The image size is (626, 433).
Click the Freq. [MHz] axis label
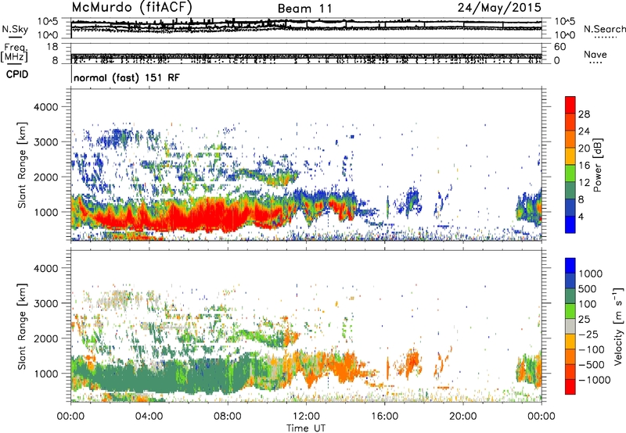coord(15,53)
